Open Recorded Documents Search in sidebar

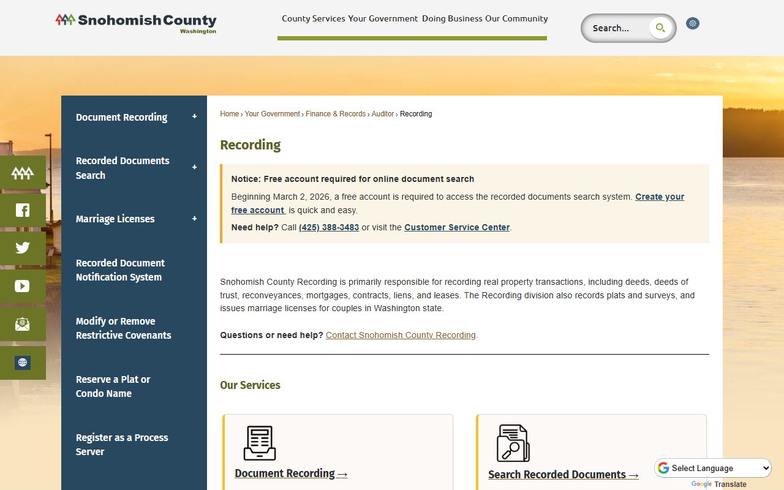[123, 168]
